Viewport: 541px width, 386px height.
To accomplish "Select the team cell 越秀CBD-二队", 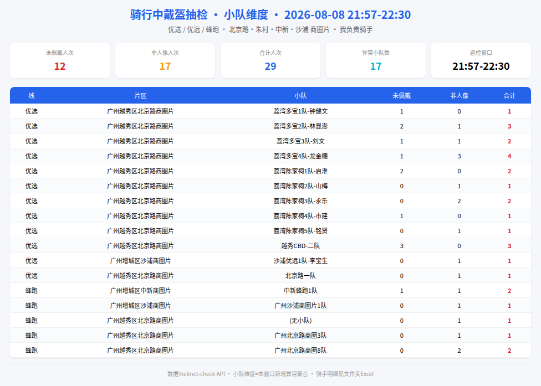I will click(300, 246).
